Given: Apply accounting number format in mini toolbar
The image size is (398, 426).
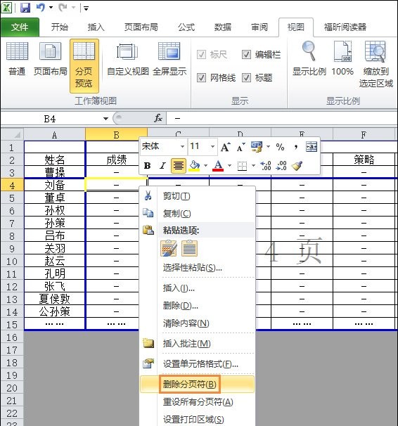Looking at the screenshot, I should 257,147.
